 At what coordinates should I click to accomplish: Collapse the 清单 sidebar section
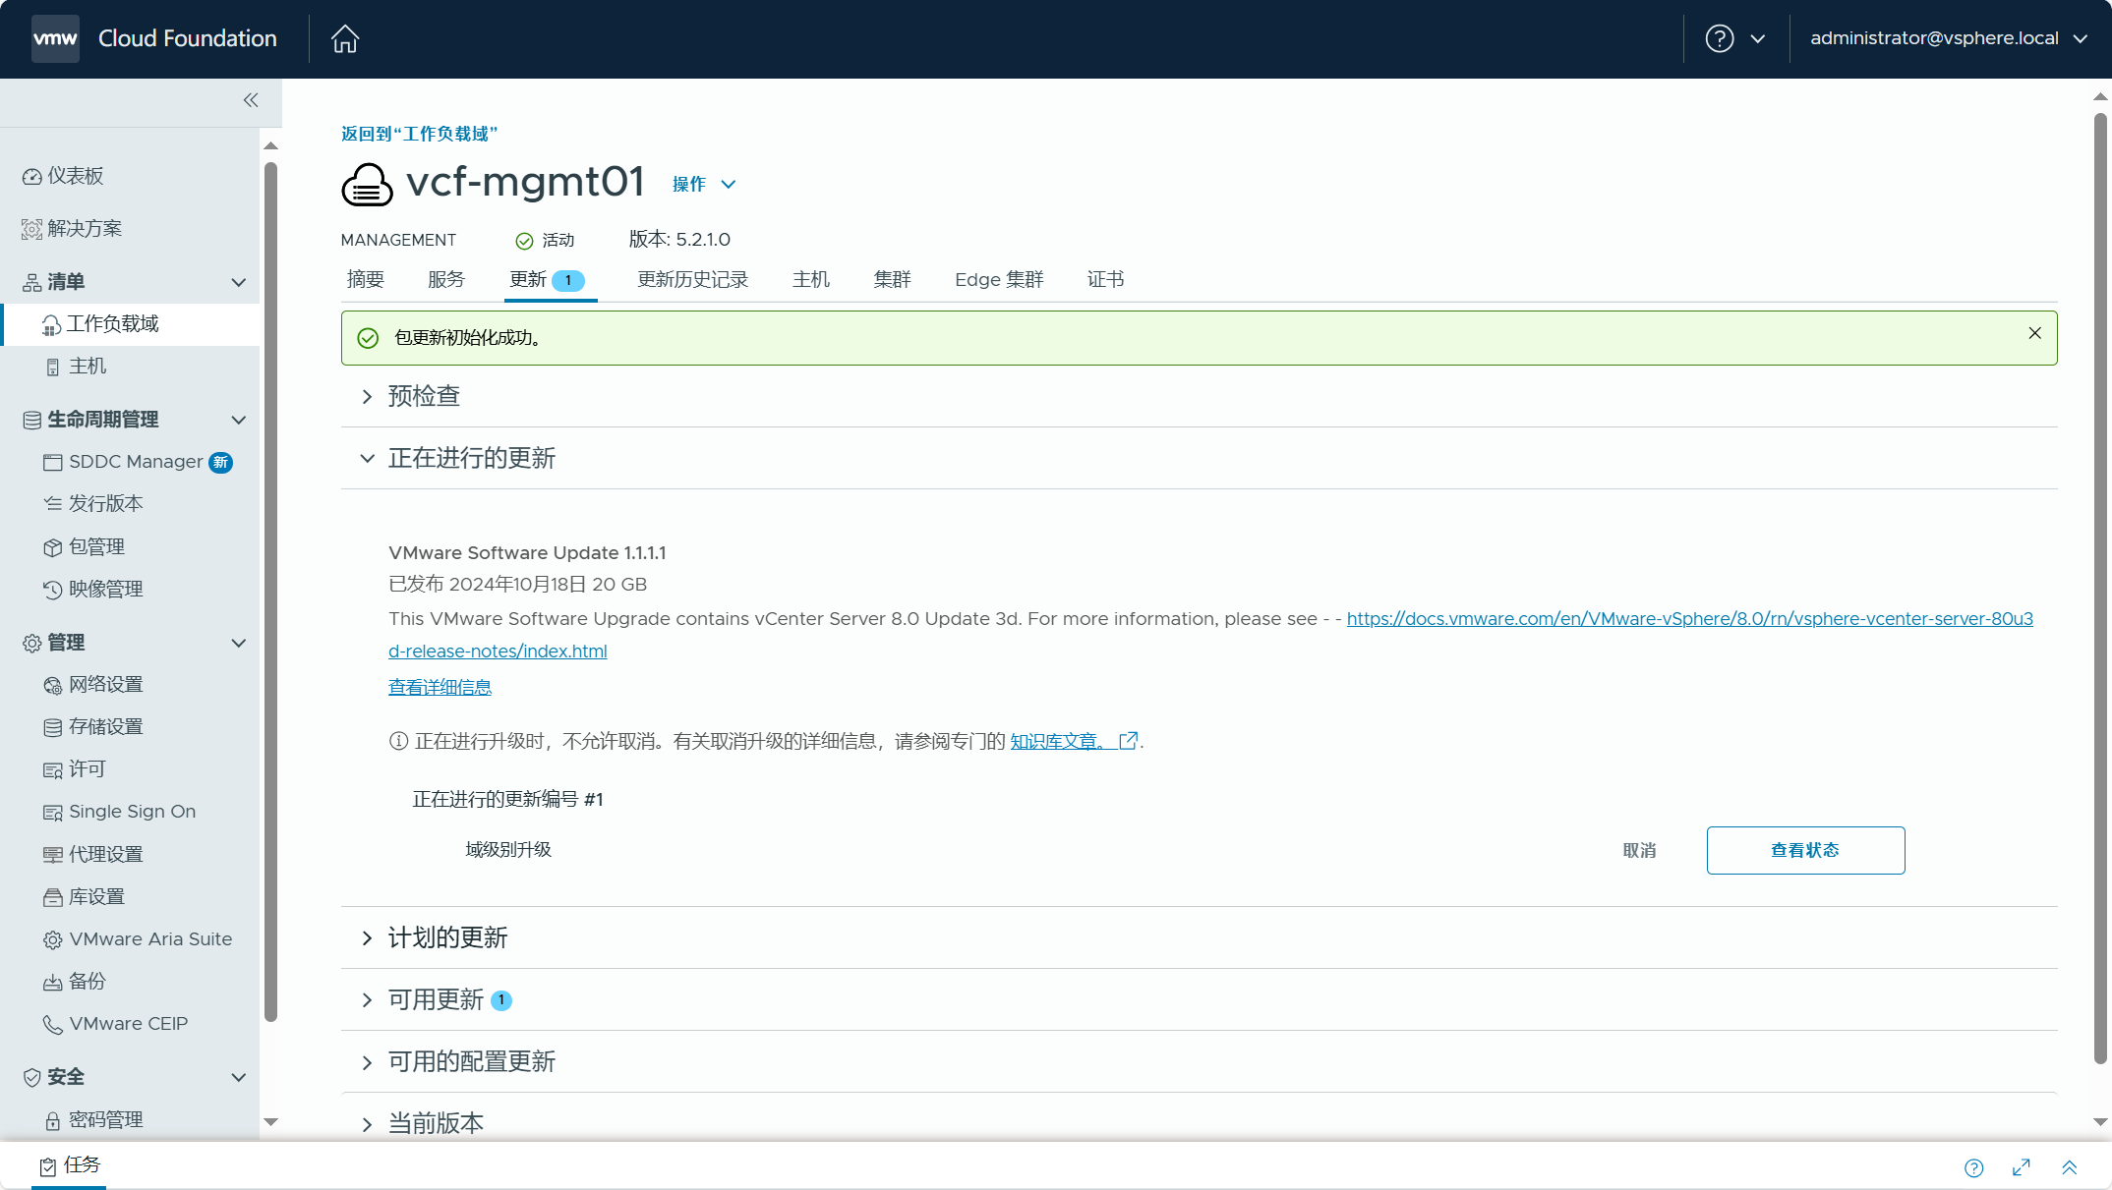[x=238, y=283]
